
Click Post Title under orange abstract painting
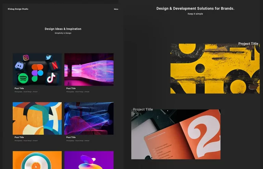(x=19, y=137)
